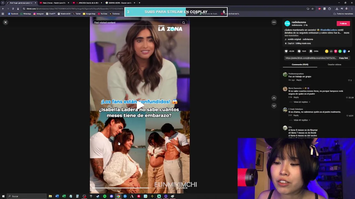This screenshot has height=199, width=355.
Task: Click the embed code icon
Action: (x=331, y=51)
